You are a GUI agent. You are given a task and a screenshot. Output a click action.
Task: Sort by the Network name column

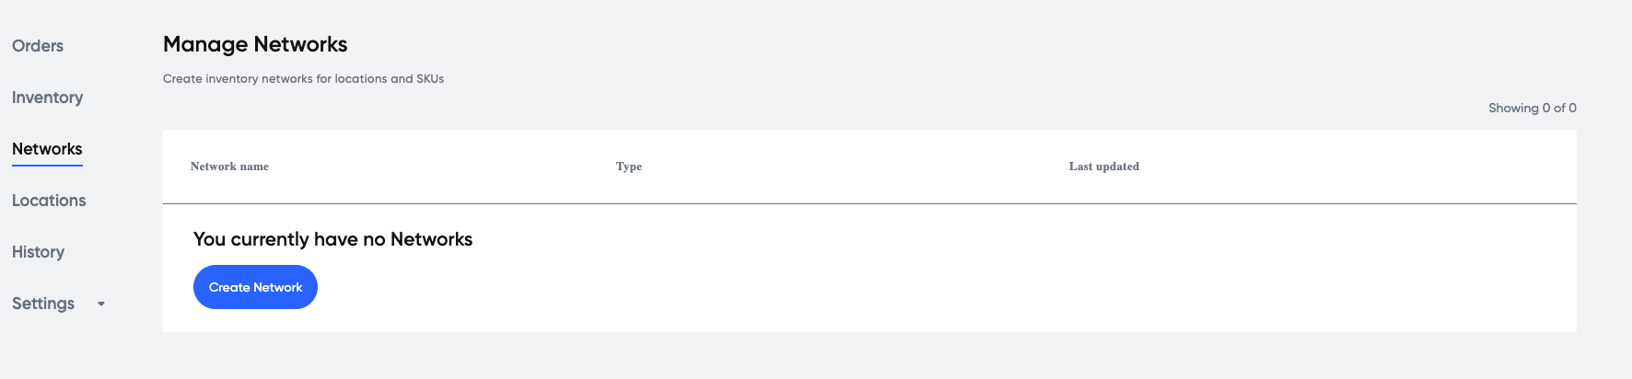click(229, 167)
